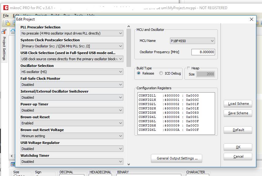This screenshot has height=176, width=262.
Task: Open the Power-up Timer dropdown
Action: tap(72, 110)
